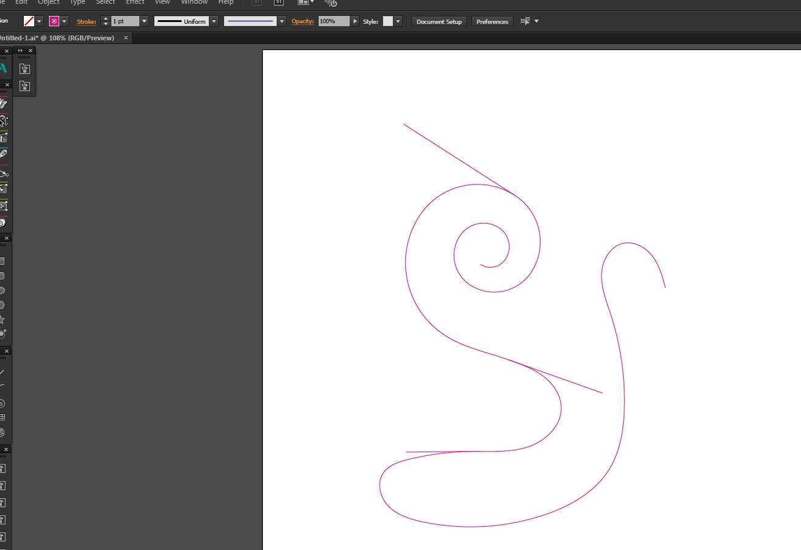801x550 pixels.
Task: Open the Effect menu
Action: (135, 2)
